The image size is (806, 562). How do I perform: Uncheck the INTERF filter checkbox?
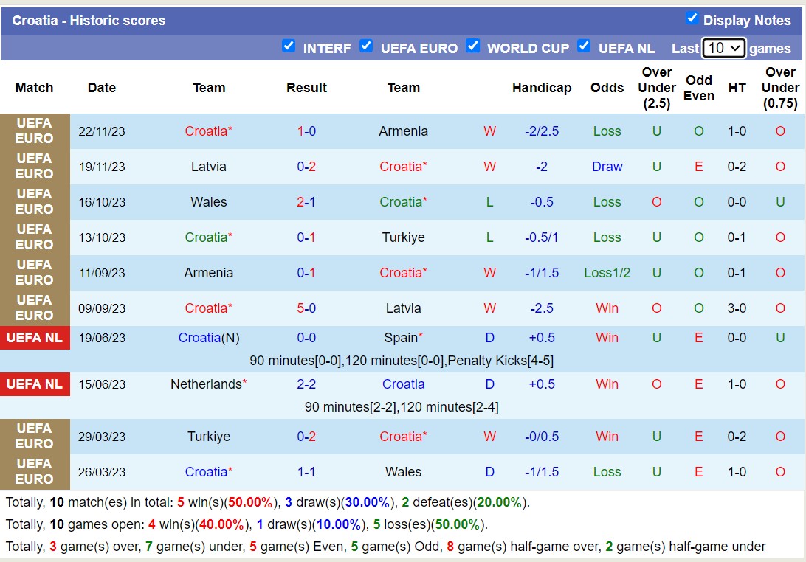click(289, 46)
